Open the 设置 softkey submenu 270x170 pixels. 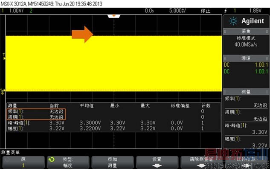157,162
